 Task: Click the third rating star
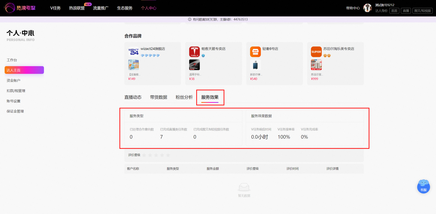[156, 155]
